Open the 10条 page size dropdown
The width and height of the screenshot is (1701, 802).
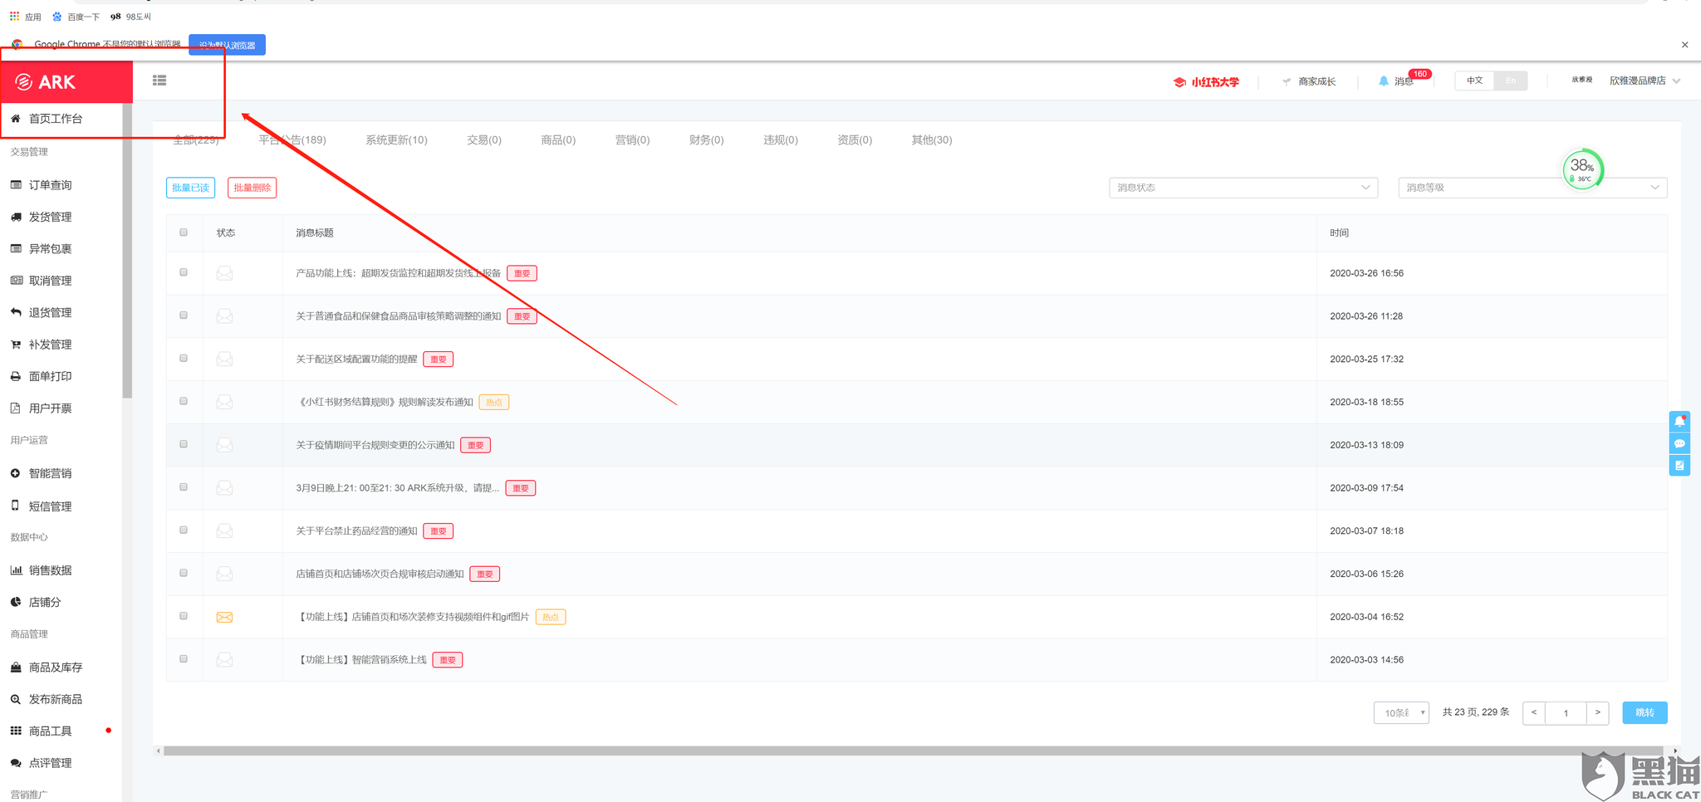(x=1401, y=712)
